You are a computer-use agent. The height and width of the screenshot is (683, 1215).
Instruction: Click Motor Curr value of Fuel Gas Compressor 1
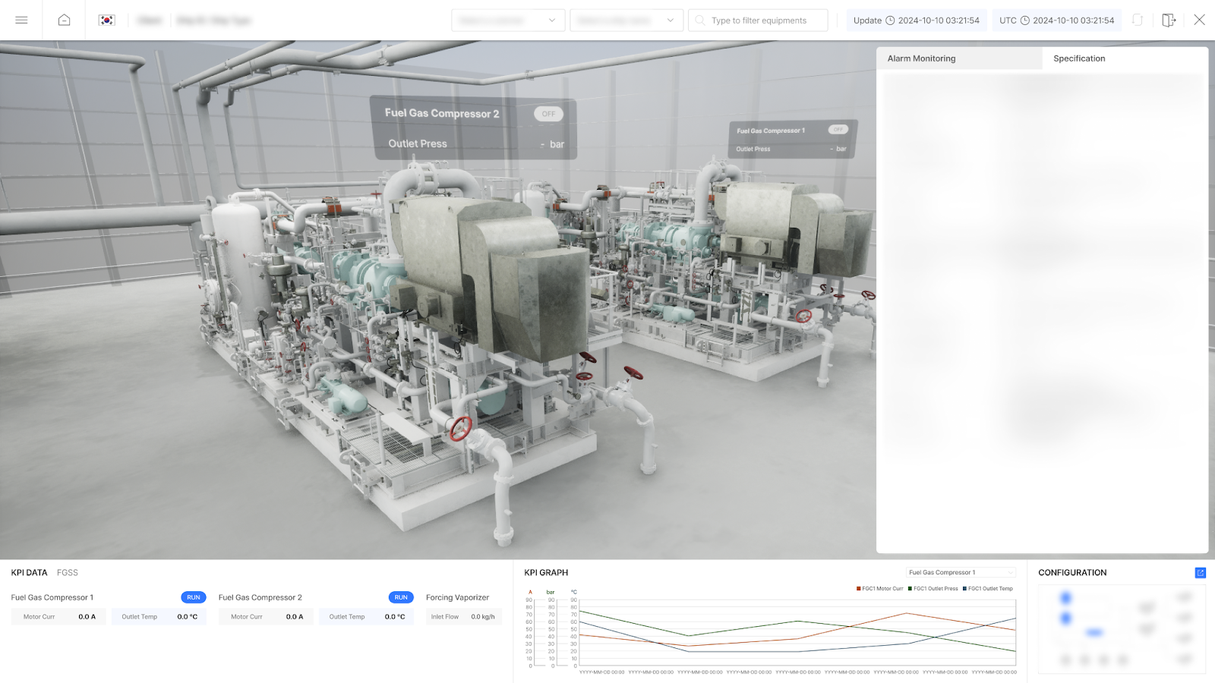coord(87,617)
